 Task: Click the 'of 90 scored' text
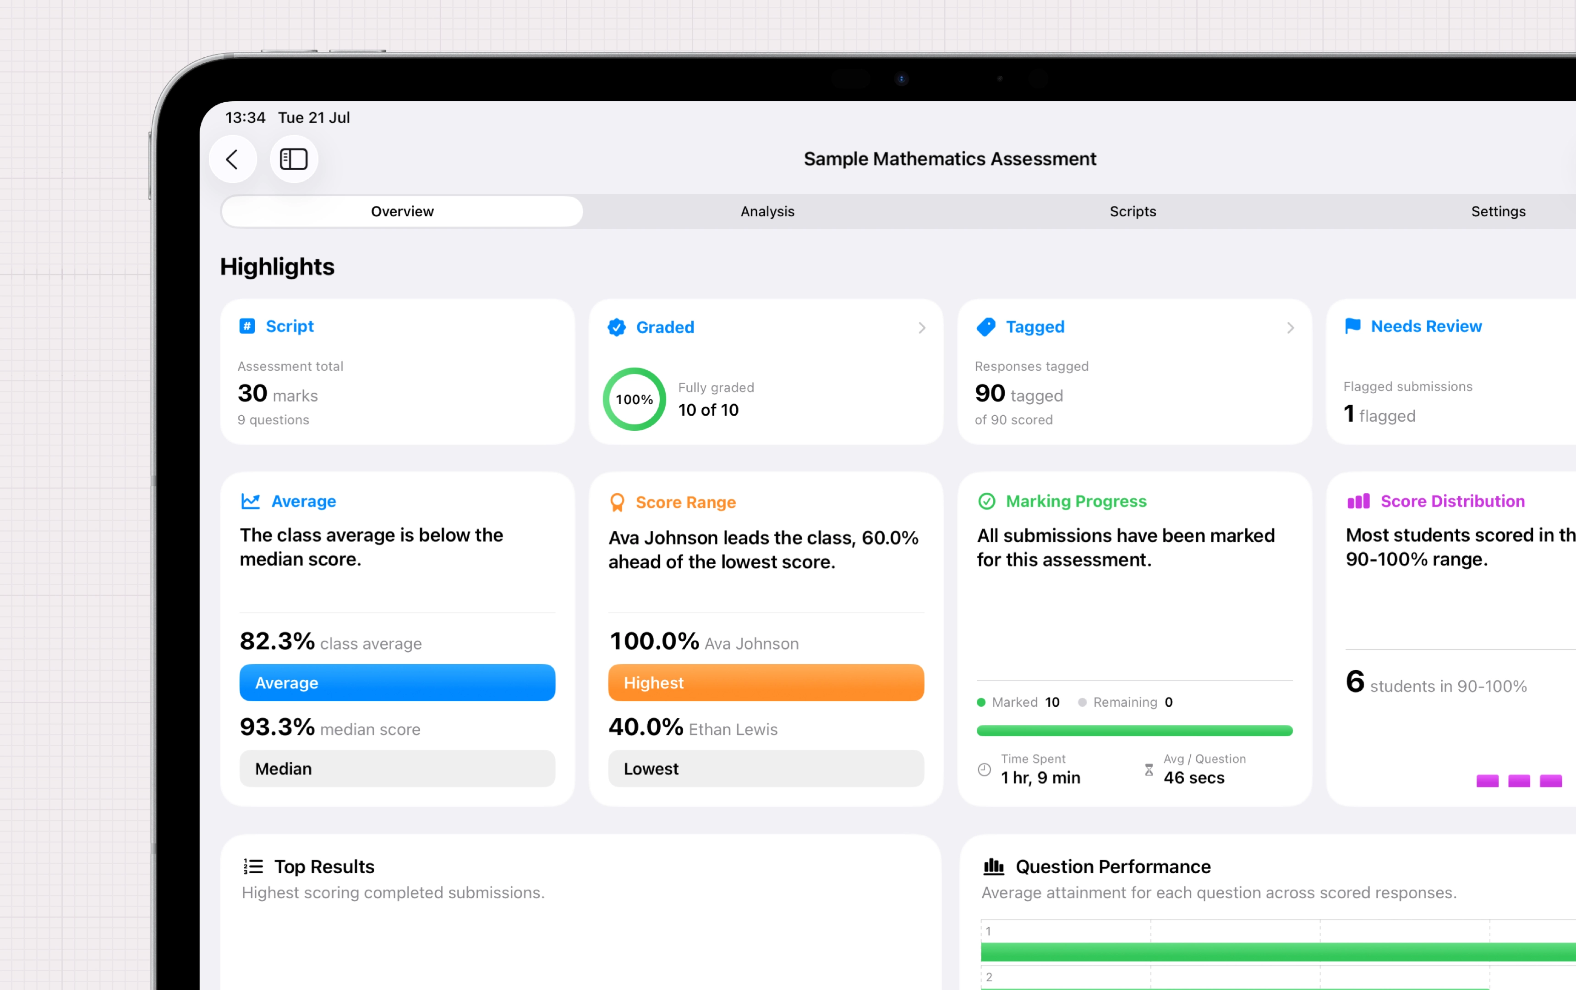coord(1014,420)
